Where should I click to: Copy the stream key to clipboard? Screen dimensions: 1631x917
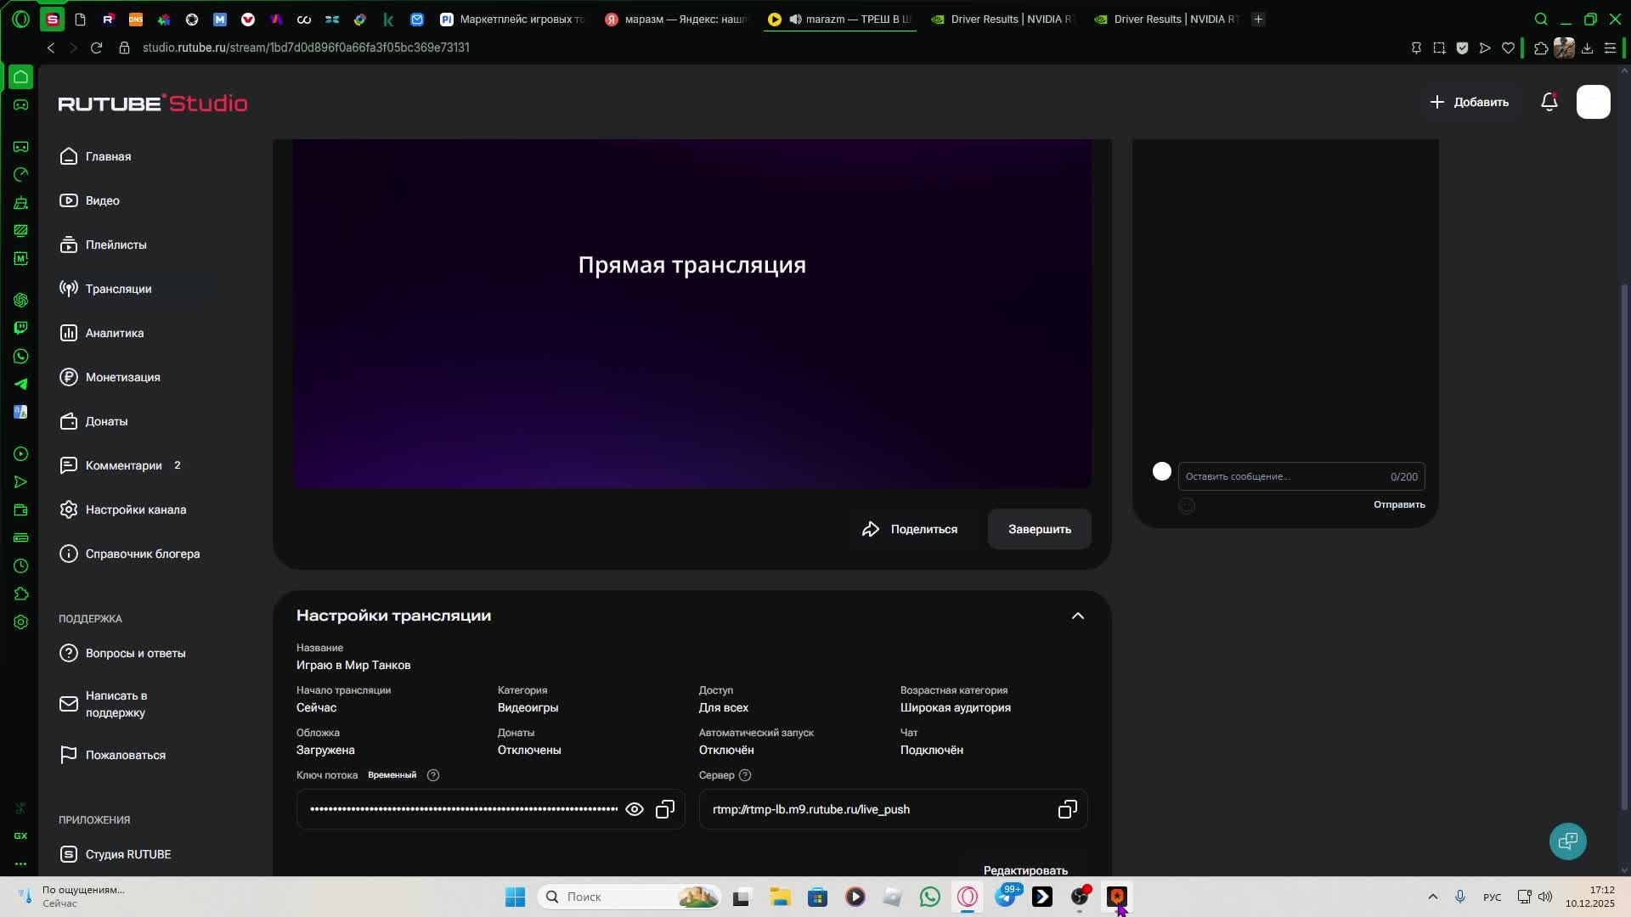(665, 809)
